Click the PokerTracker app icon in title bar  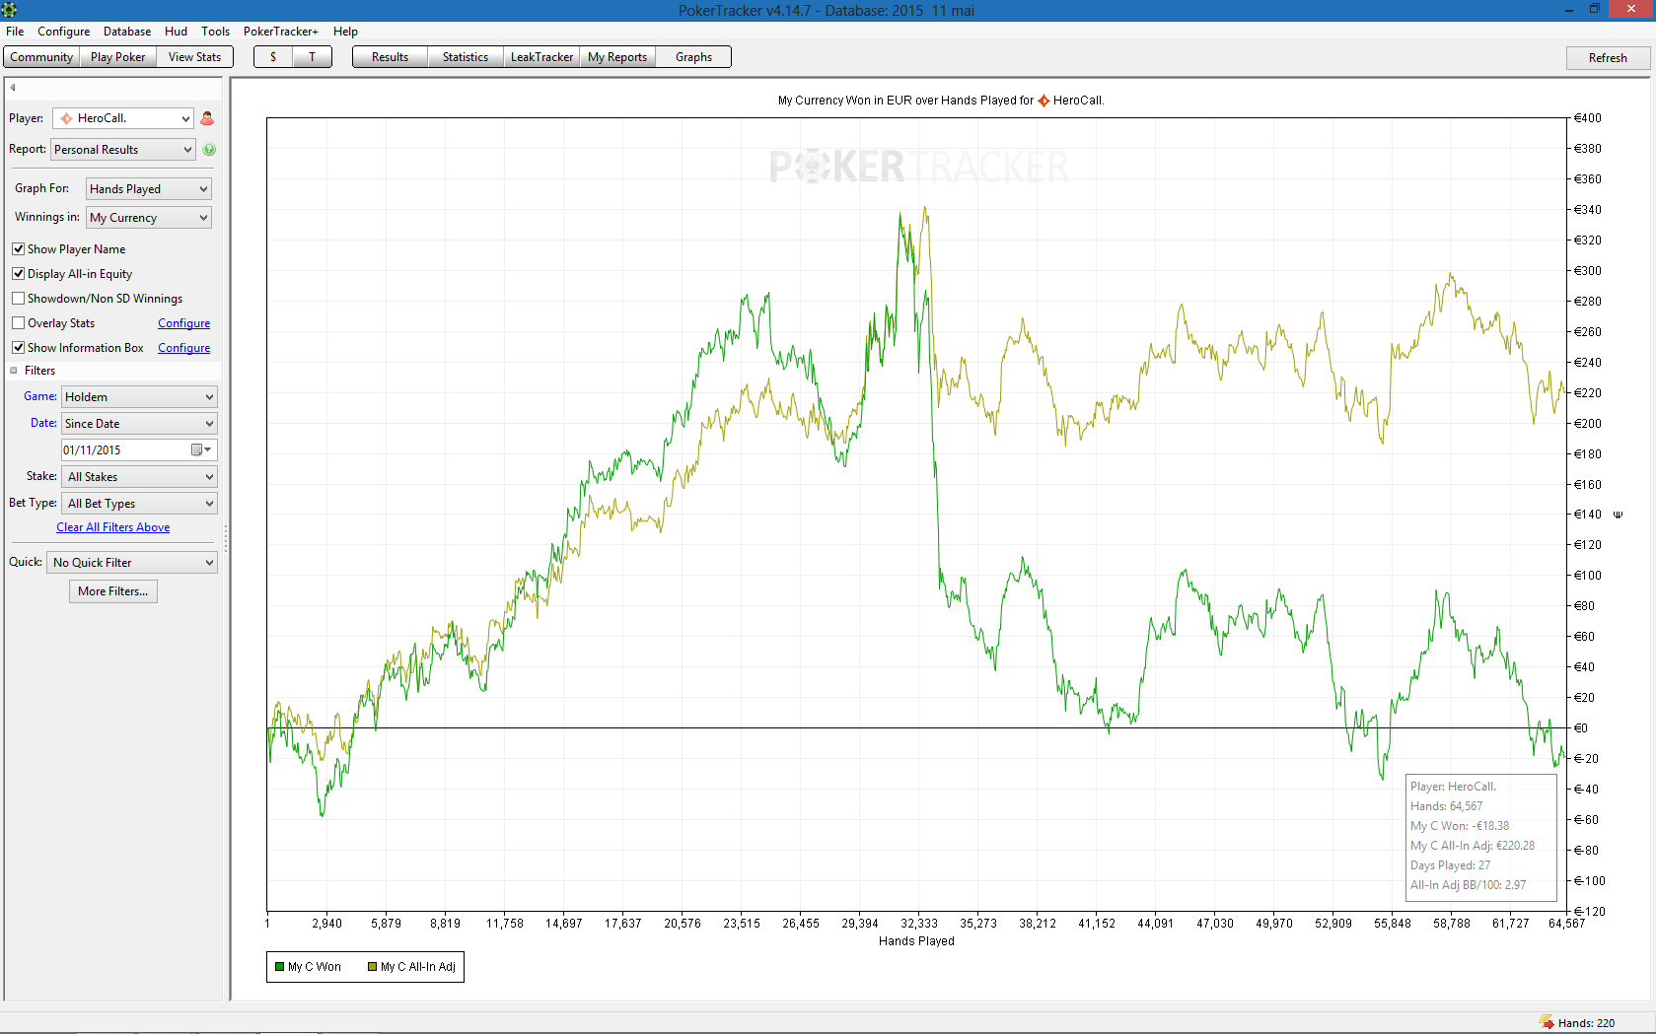tap(10, 10)
